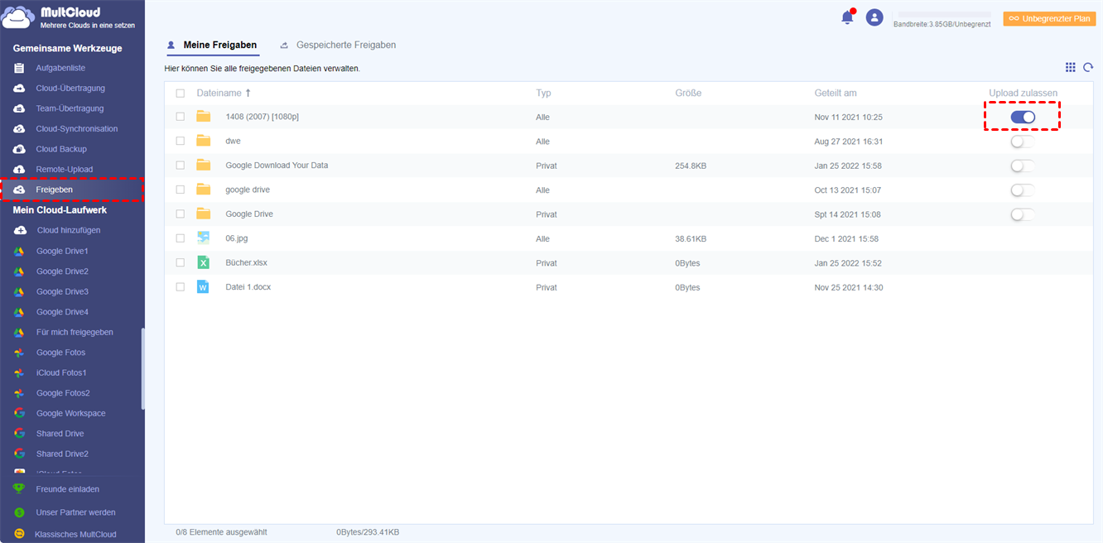
Task: Click the Bücher.xlsx Excel file icon
Action: pyautogui.click(x=203, y=262)
